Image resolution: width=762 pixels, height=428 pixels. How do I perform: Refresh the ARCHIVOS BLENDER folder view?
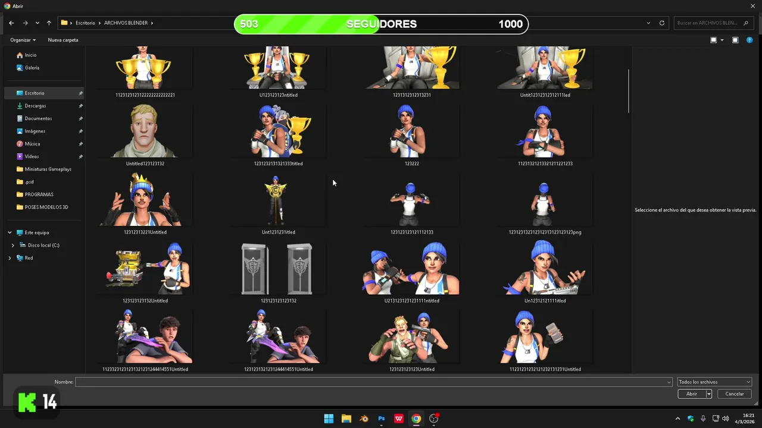(x=662, y=23)
